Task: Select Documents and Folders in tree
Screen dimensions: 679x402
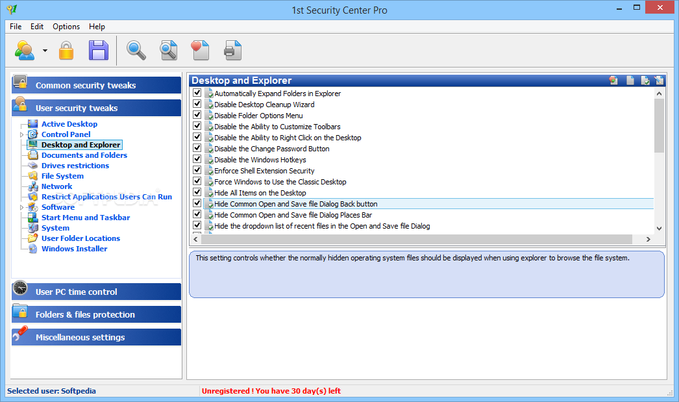Action: (84, 155)
